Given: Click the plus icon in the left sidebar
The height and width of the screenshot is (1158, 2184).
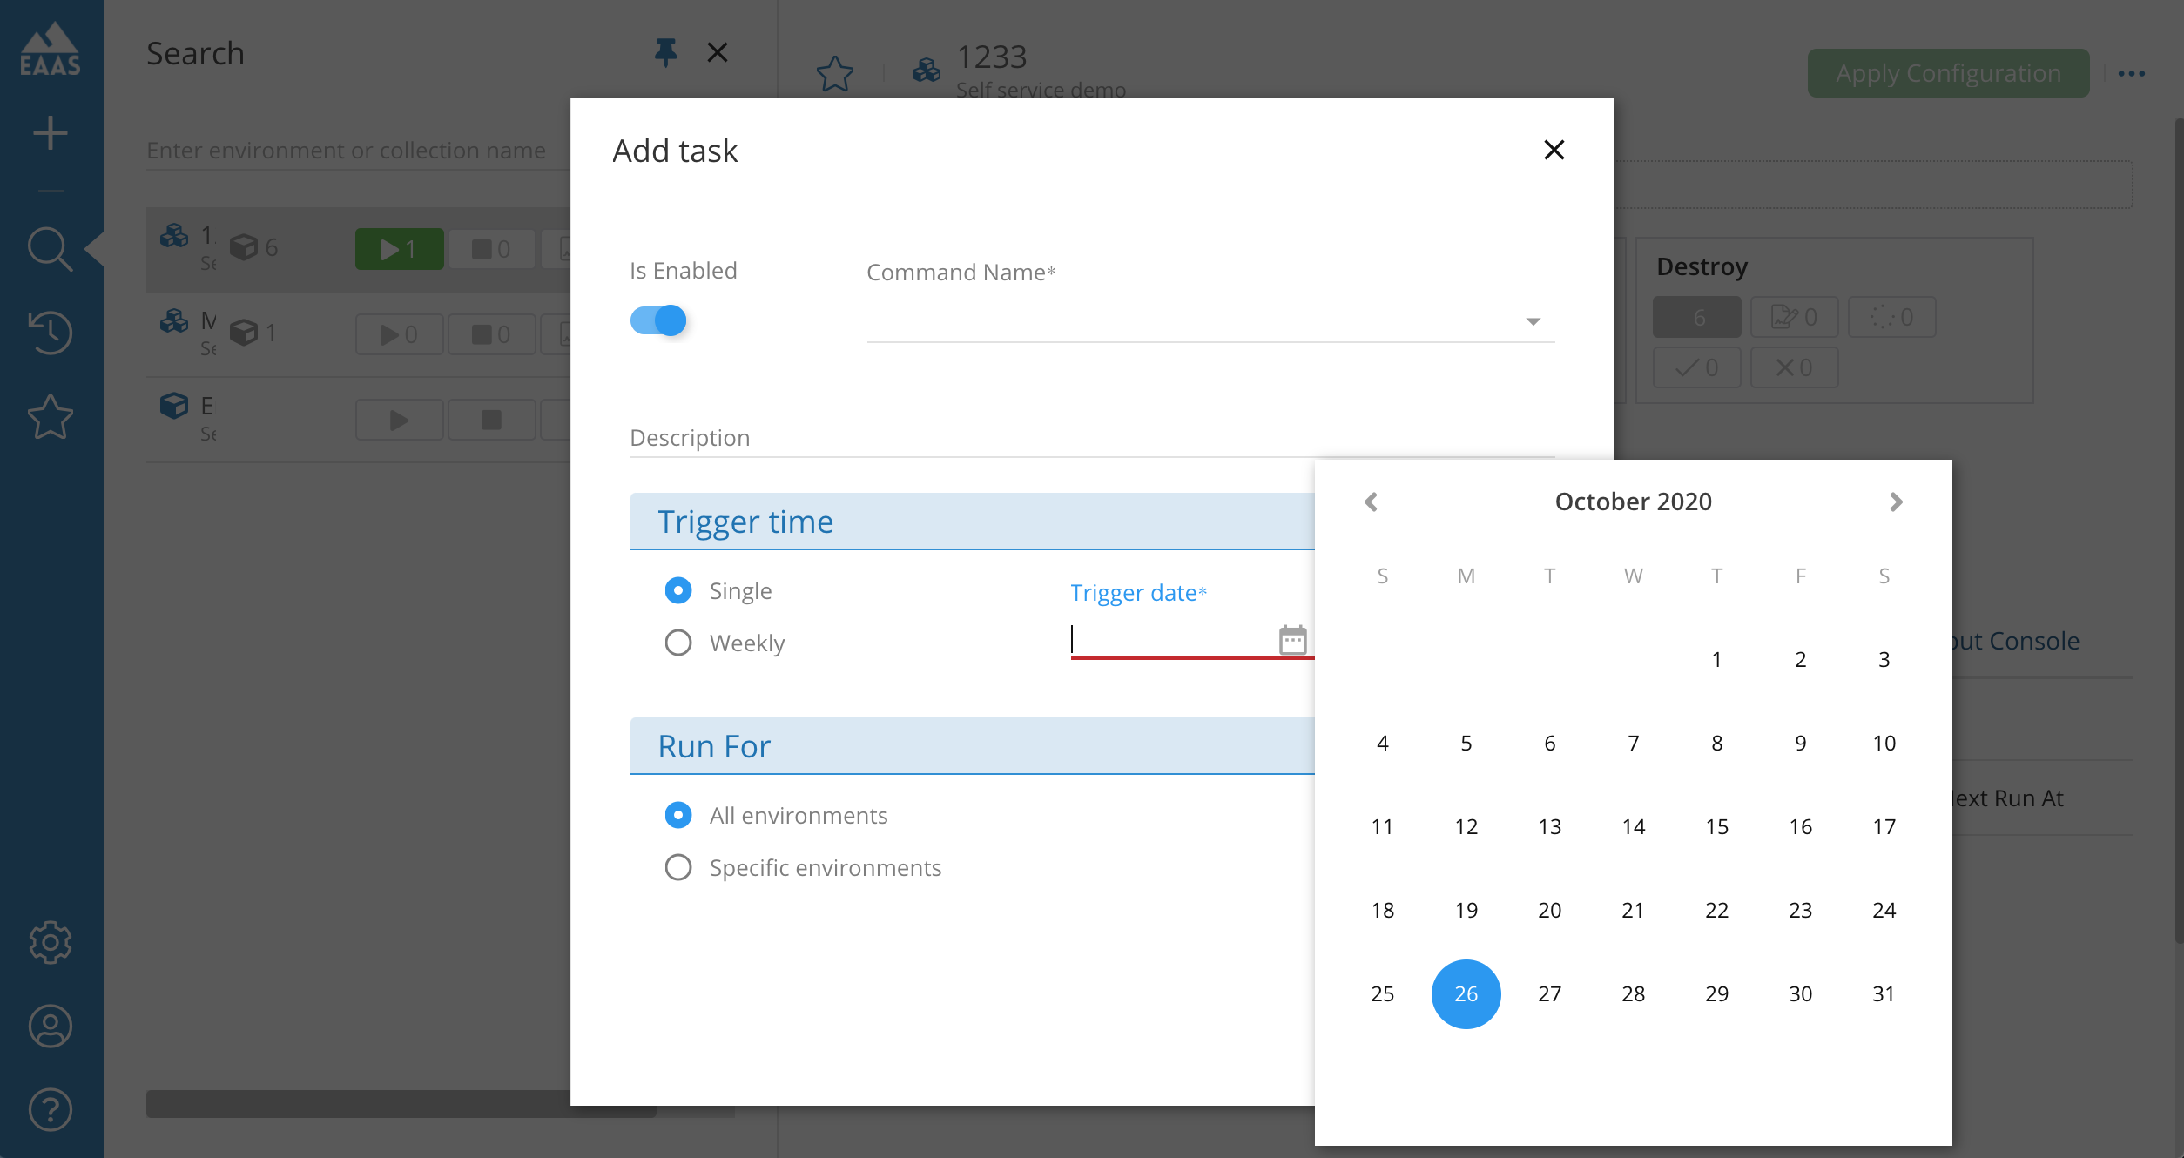Looking at the screenshot, I should (51, 133).
